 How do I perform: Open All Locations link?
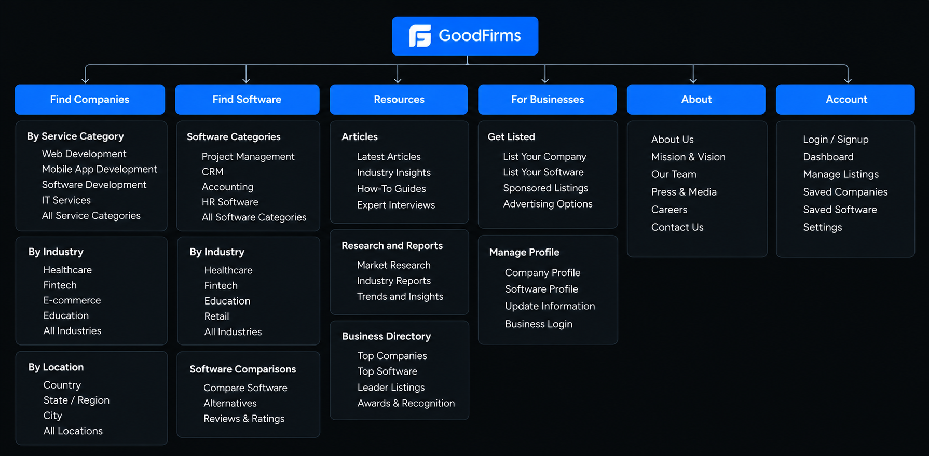(x=73, y=431)
